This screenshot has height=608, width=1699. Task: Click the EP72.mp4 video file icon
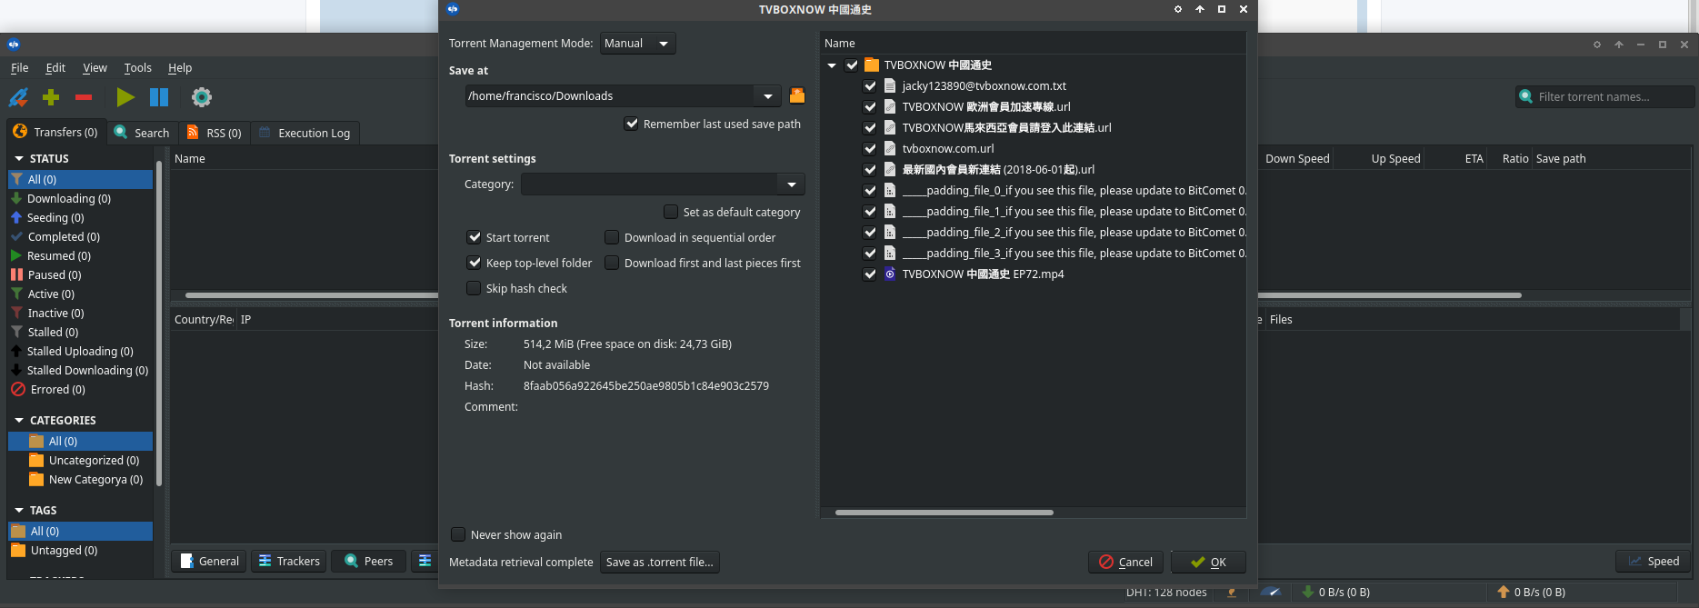(x=890, y=274)
